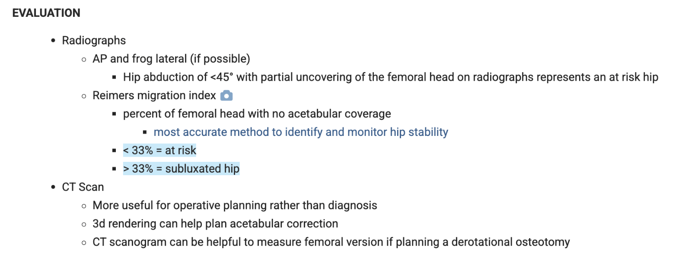688x271 pixels.
Task: Click the solid bullet before CT Scan
Action: point(53,187)
